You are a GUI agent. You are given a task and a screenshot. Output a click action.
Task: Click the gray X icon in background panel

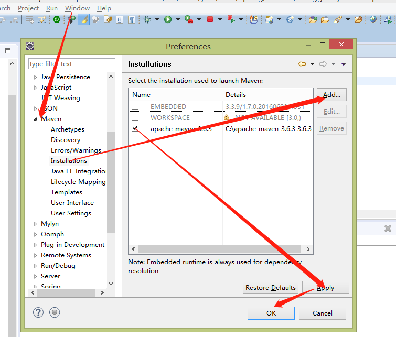tap(388, 229)
